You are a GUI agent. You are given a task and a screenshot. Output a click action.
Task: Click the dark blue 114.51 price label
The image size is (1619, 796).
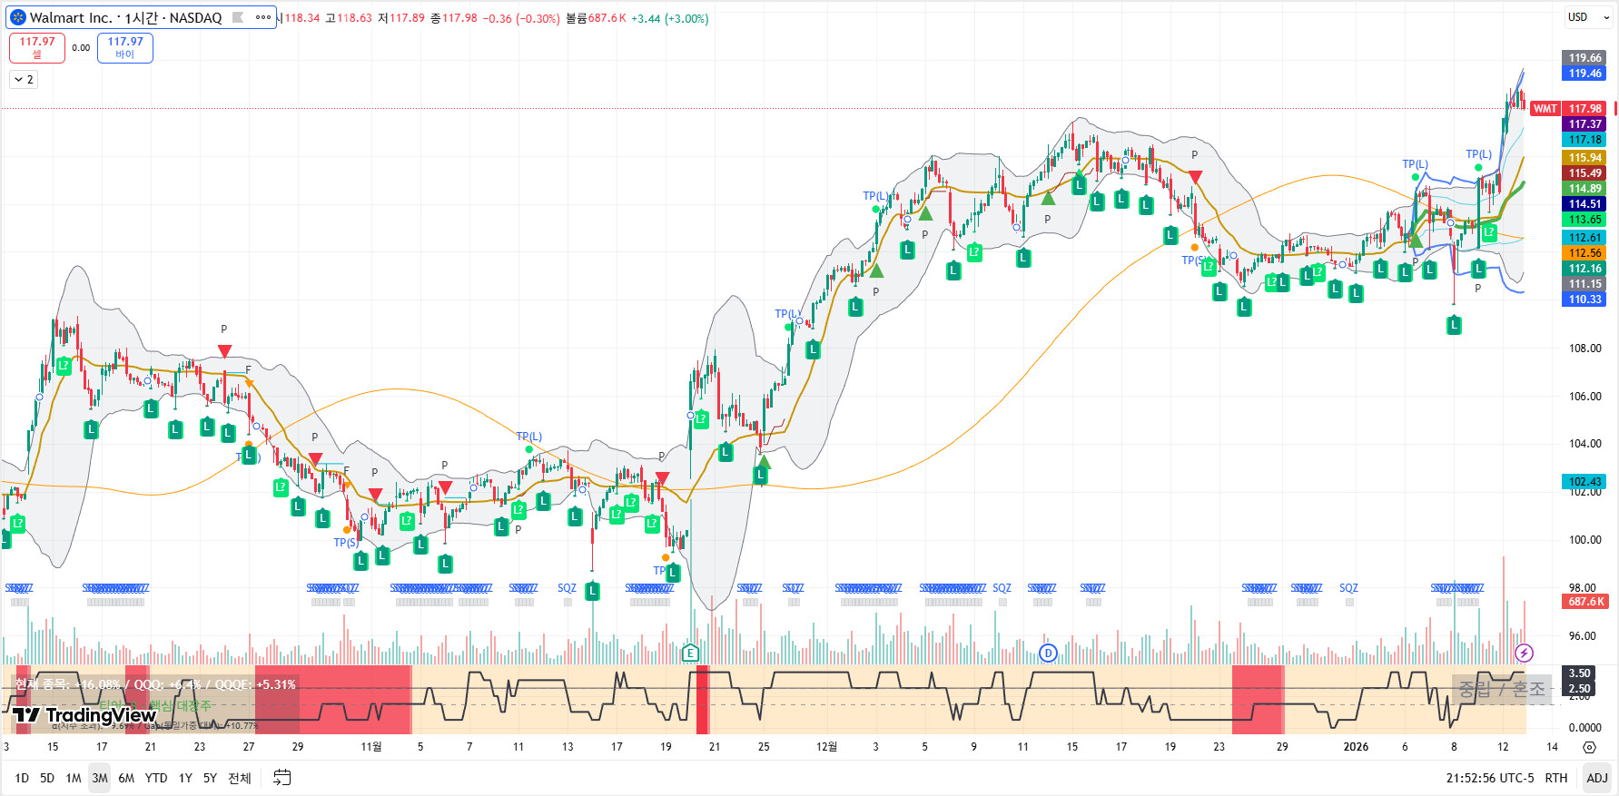coord(1585,204)
